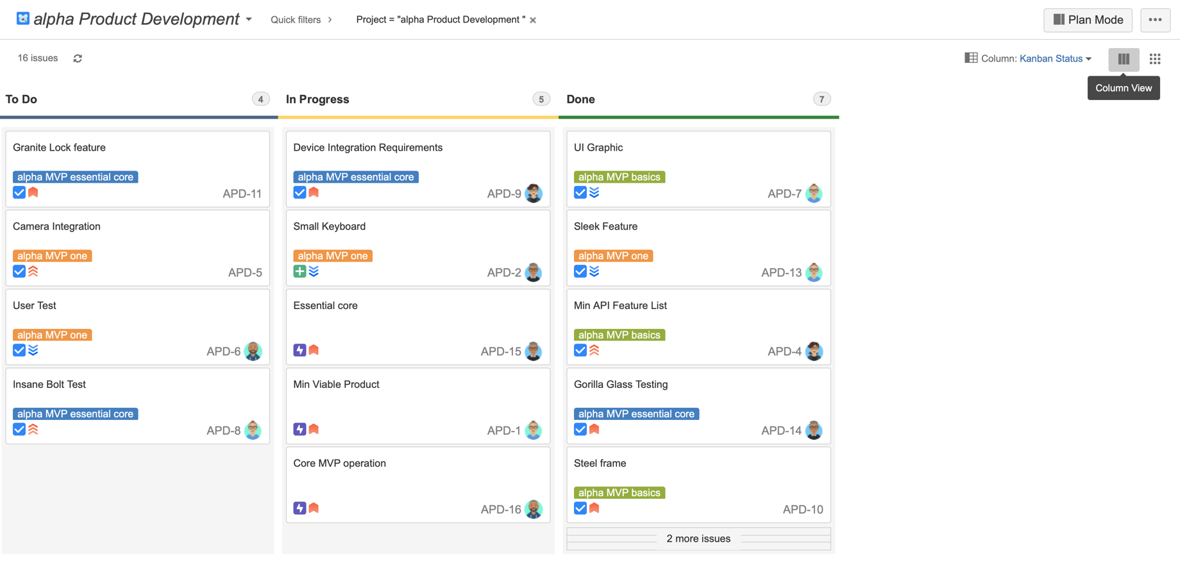
Task: Switch to the grid view icon
Action: coord(1155,58)
